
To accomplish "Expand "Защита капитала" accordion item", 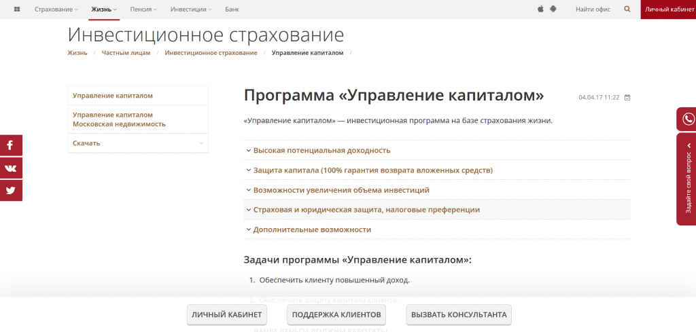I will coord(372,170).
